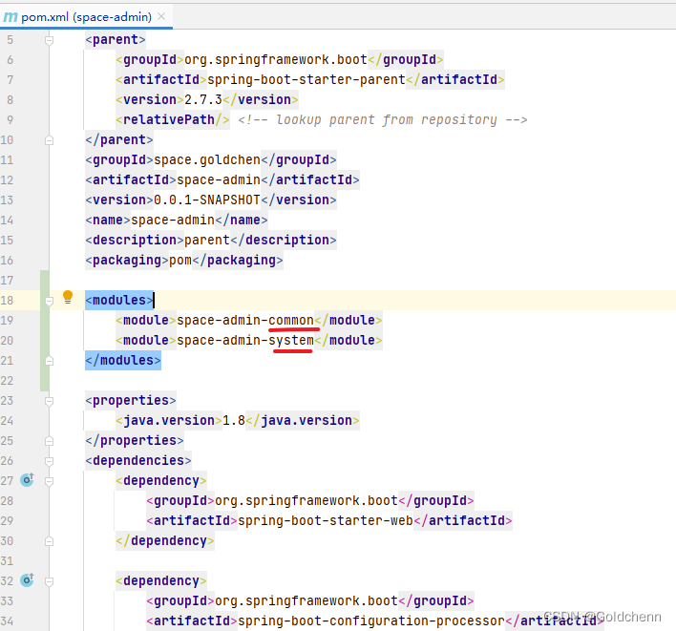
Task: Click the packaging value pom
Action: 180,261
